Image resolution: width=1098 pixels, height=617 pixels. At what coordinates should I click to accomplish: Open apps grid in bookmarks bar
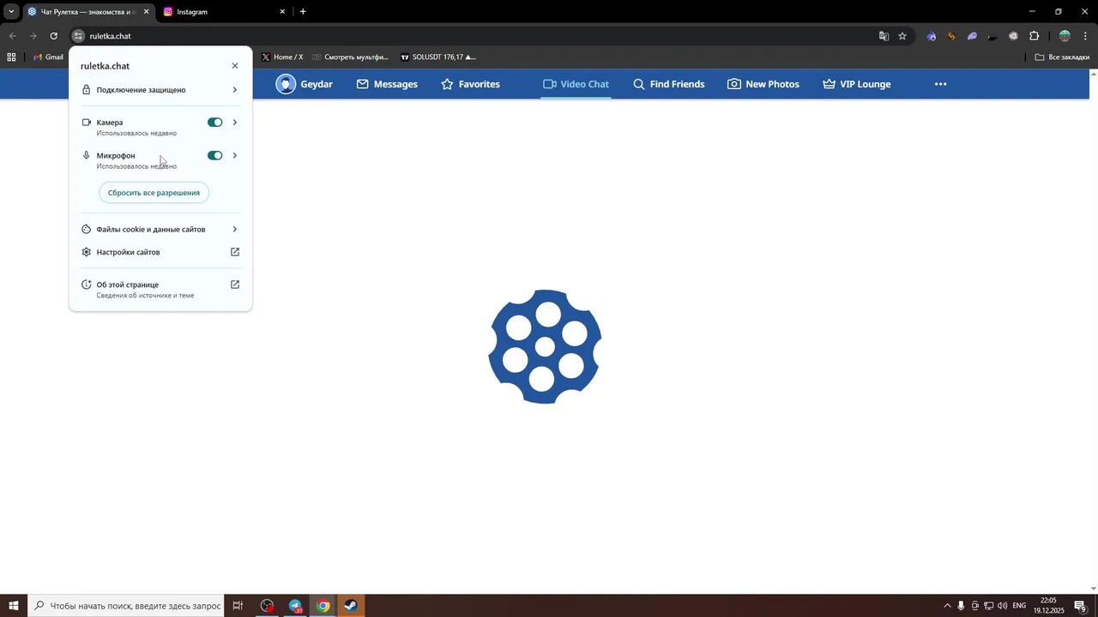11,57
